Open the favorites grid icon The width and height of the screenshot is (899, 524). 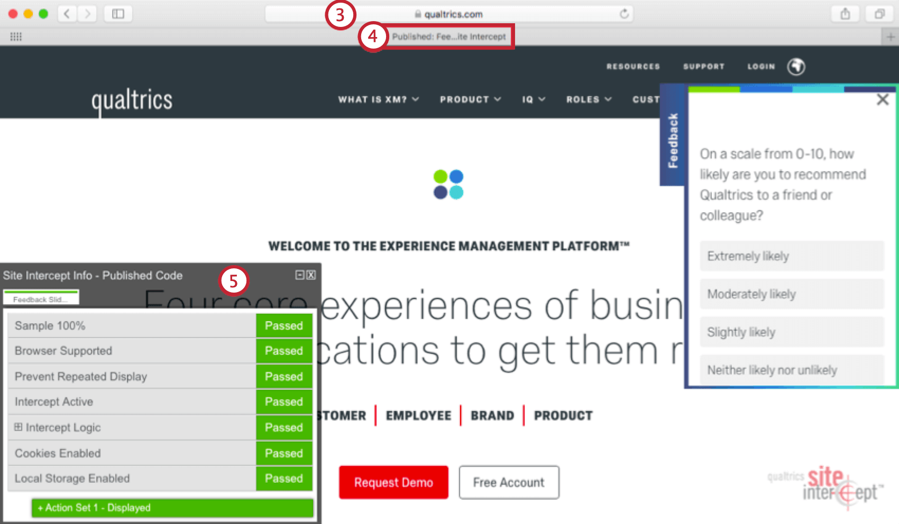(x=16, y=36)
